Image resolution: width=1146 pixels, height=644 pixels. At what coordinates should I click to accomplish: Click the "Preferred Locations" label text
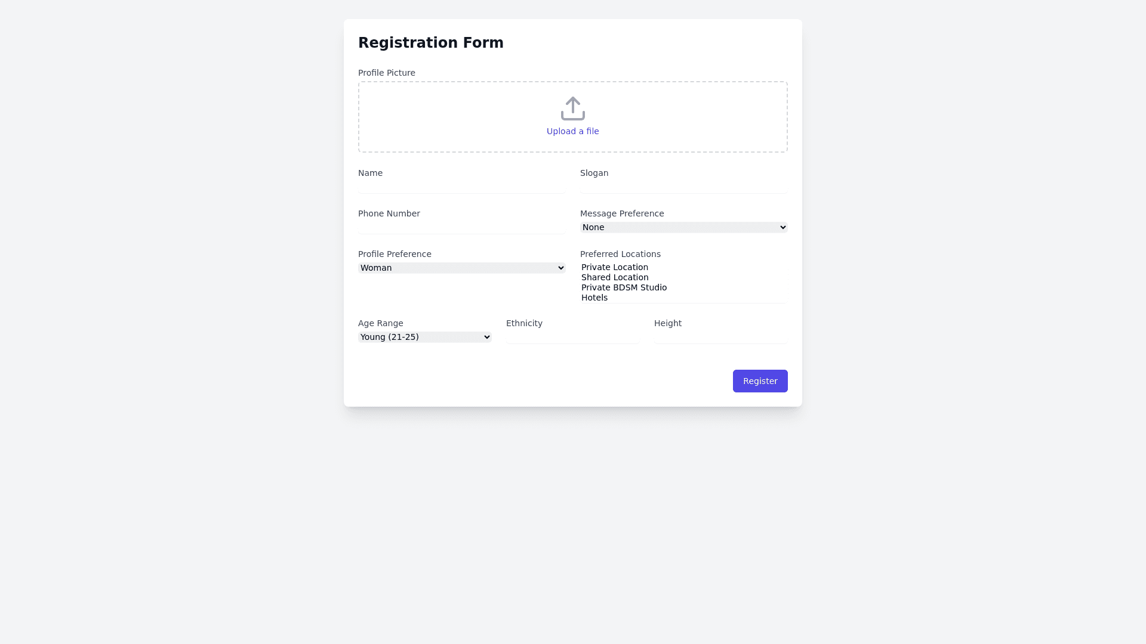620,254
